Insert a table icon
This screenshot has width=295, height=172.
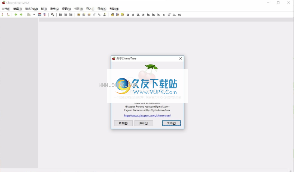click(x=84, y=15)
